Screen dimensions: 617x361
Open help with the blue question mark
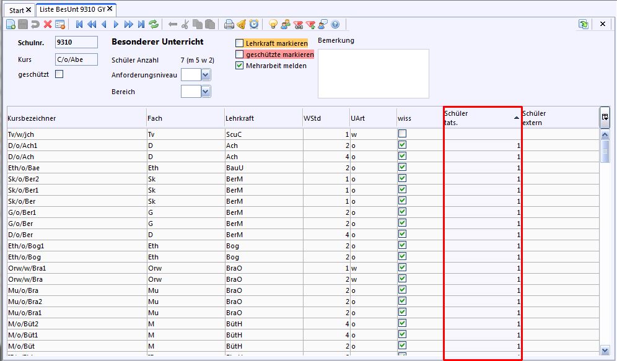point(335,24)
